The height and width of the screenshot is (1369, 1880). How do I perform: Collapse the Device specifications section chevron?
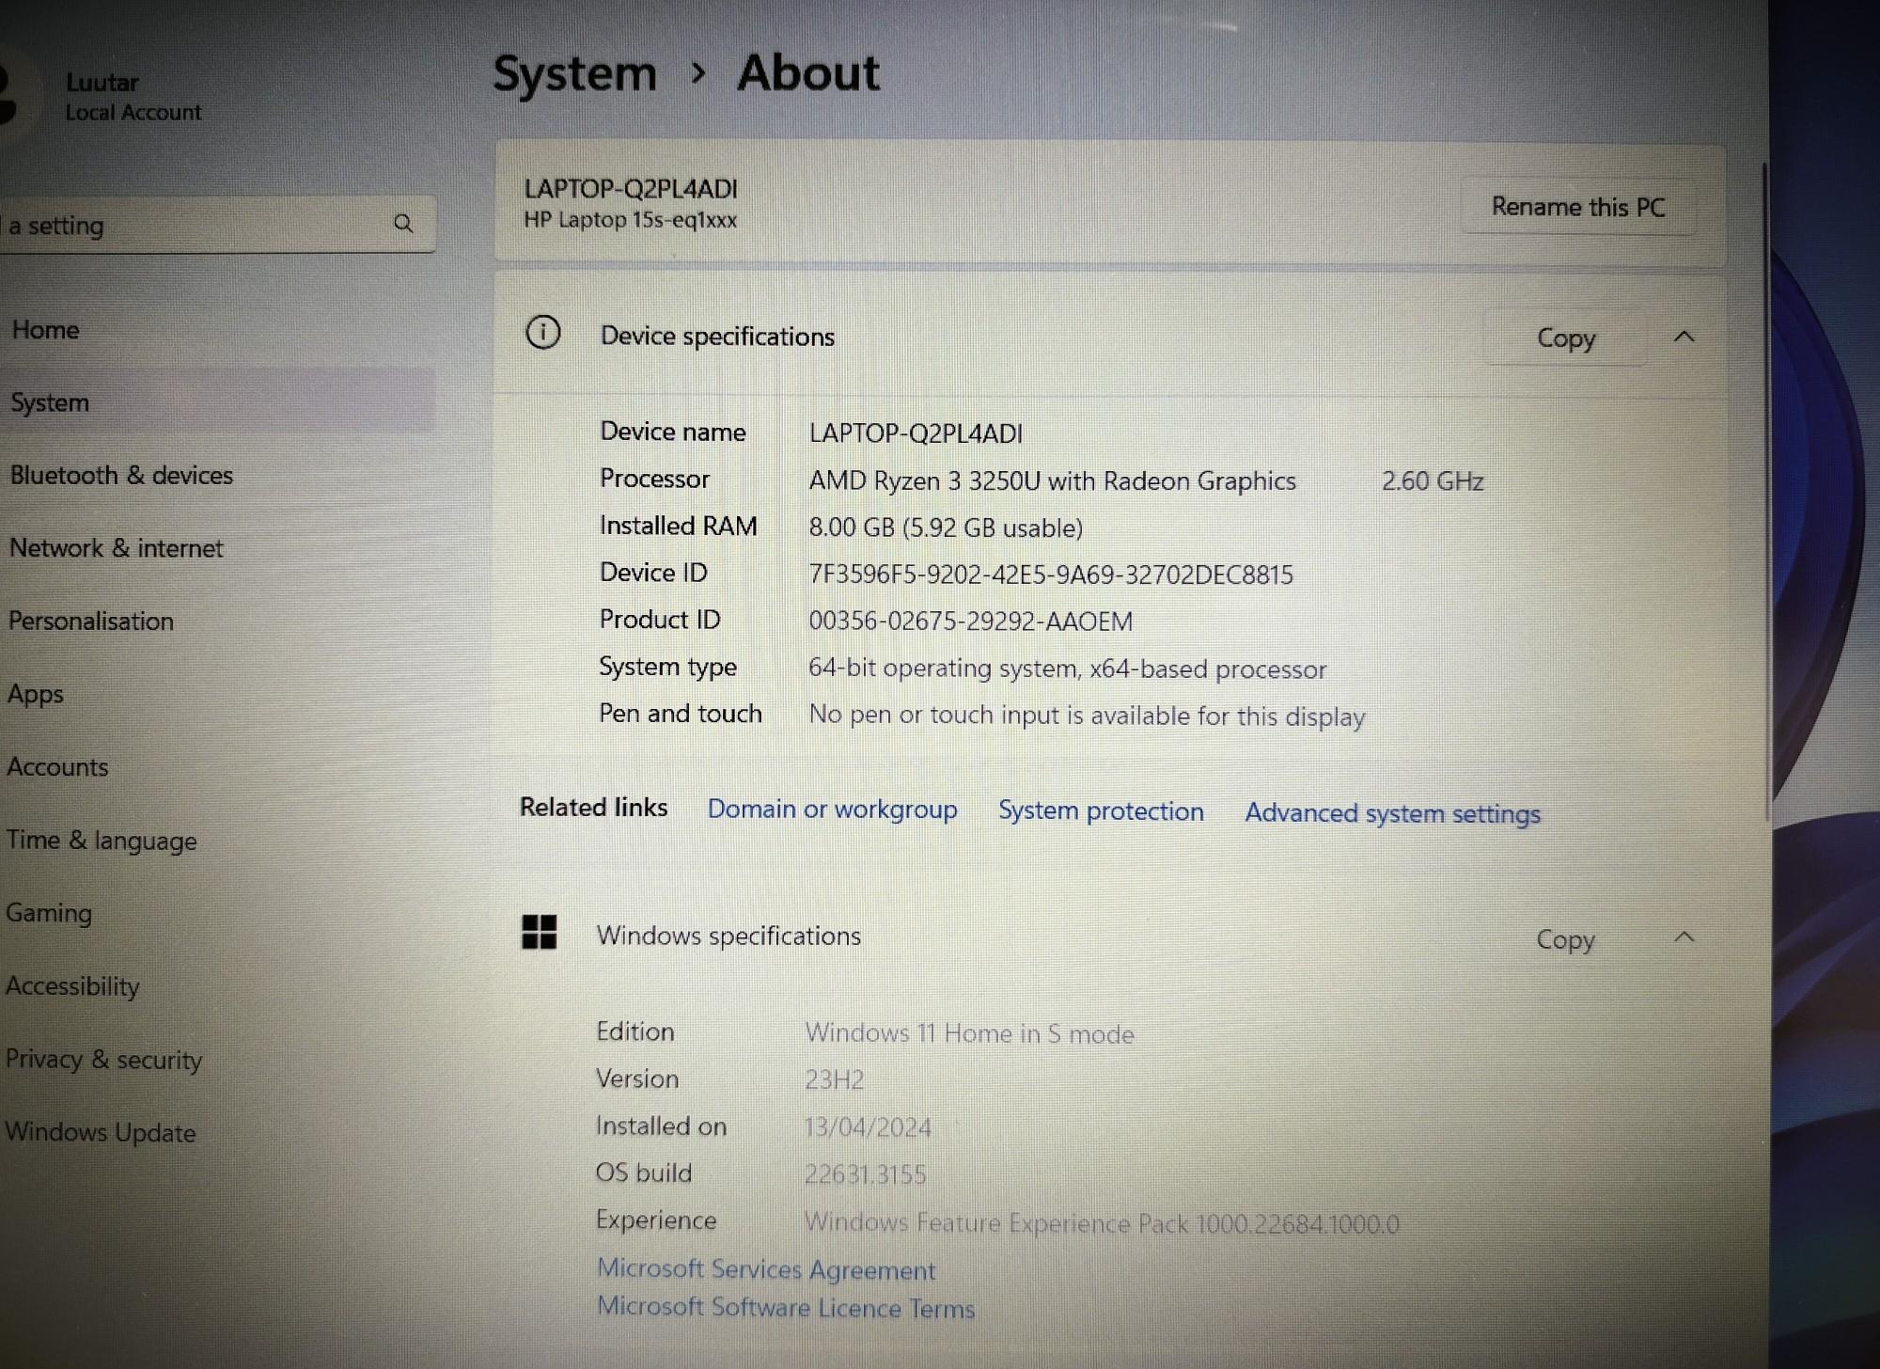click(1684, 337)
